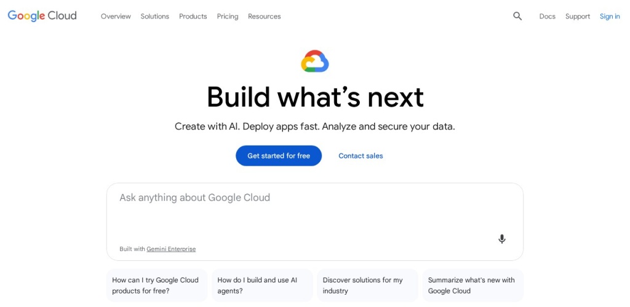The width and height of the screenshot is (630, 307).
Task: Click the Contact sales button
Action: click(x=361, y=156)
